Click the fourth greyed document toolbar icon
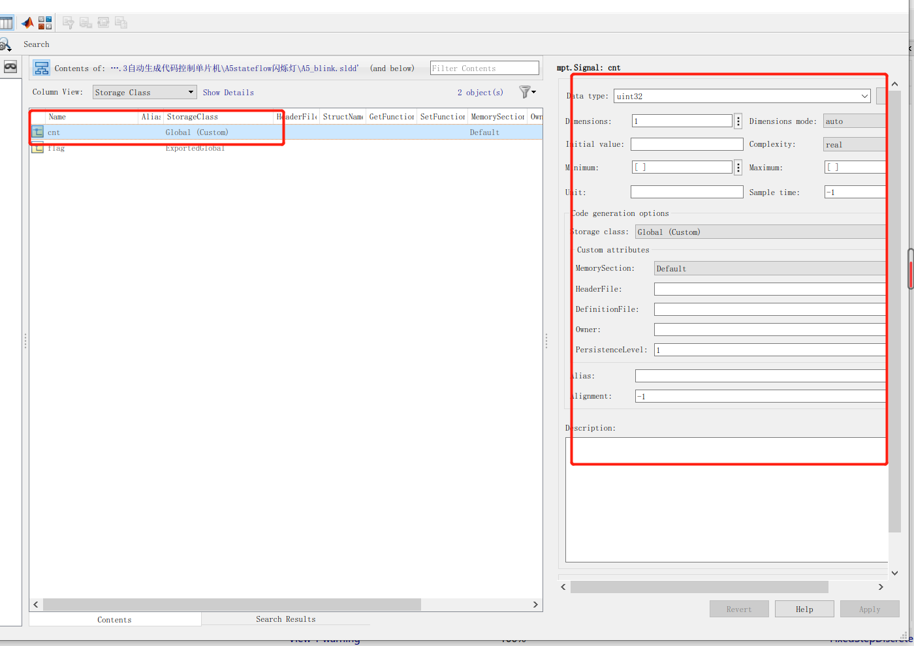This screenshot has width=914, height=646. click(x=121, y=23)
